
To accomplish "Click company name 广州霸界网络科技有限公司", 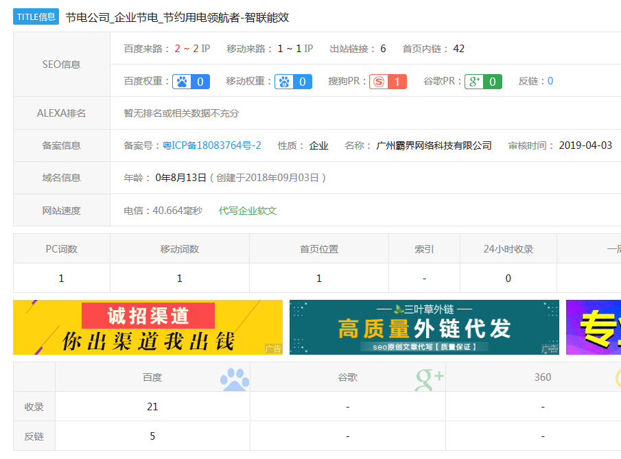I will pos(434,145).
